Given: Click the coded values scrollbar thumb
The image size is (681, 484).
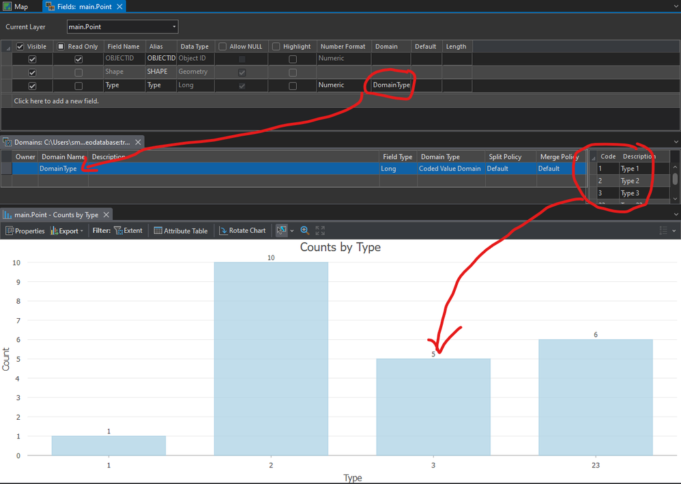Looking at the screenshot, I should pyautogui.click(x=675, y=179).
